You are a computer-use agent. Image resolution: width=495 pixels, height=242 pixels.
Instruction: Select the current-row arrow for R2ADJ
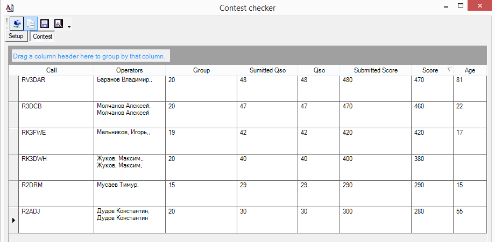click(x=13, y=220)
